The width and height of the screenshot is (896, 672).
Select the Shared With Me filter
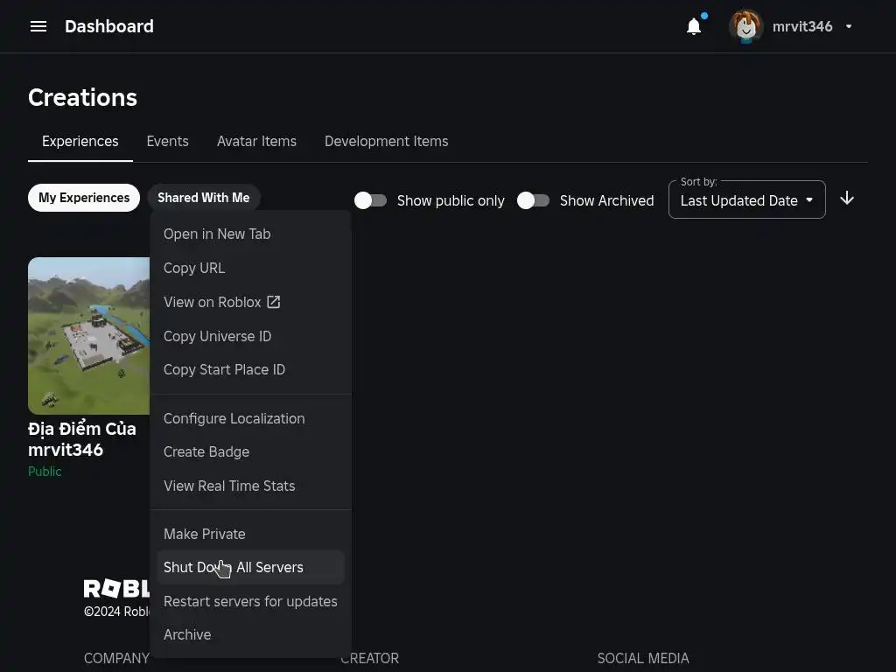203,198
